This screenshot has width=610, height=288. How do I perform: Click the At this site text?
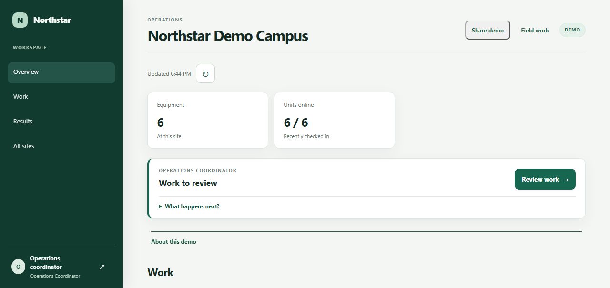pyautogui.click(x=169, y=136)
